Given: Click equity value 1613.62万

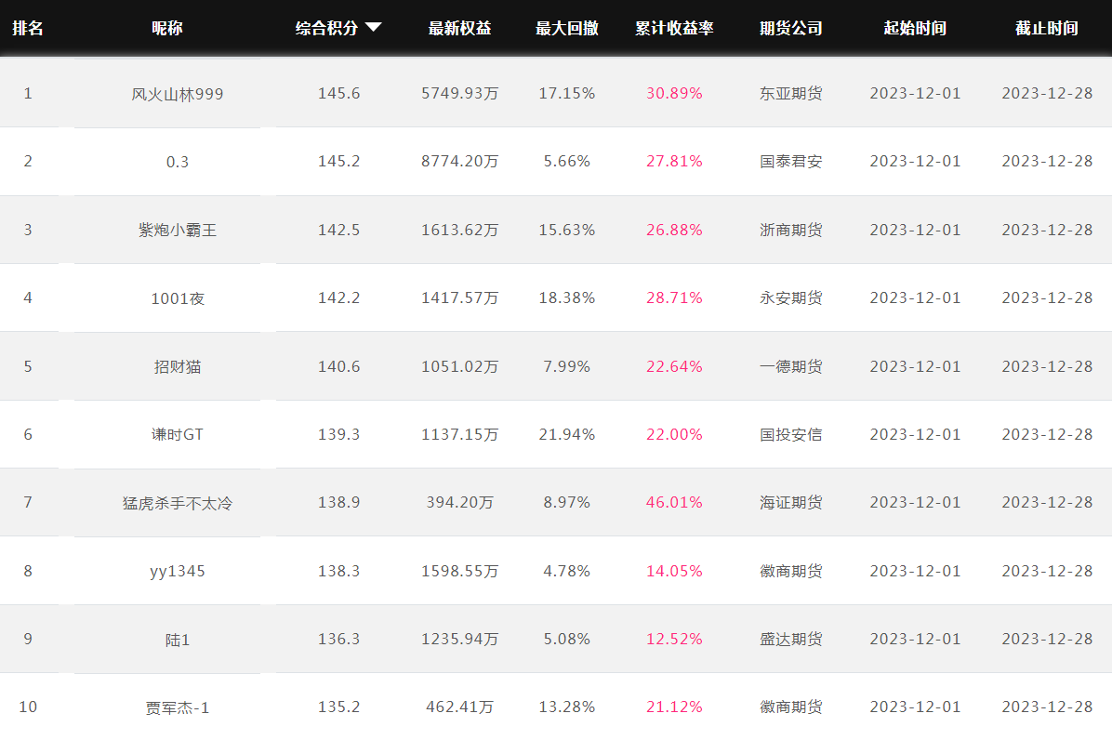Looking at the screenshot, I should coord(459,230).
